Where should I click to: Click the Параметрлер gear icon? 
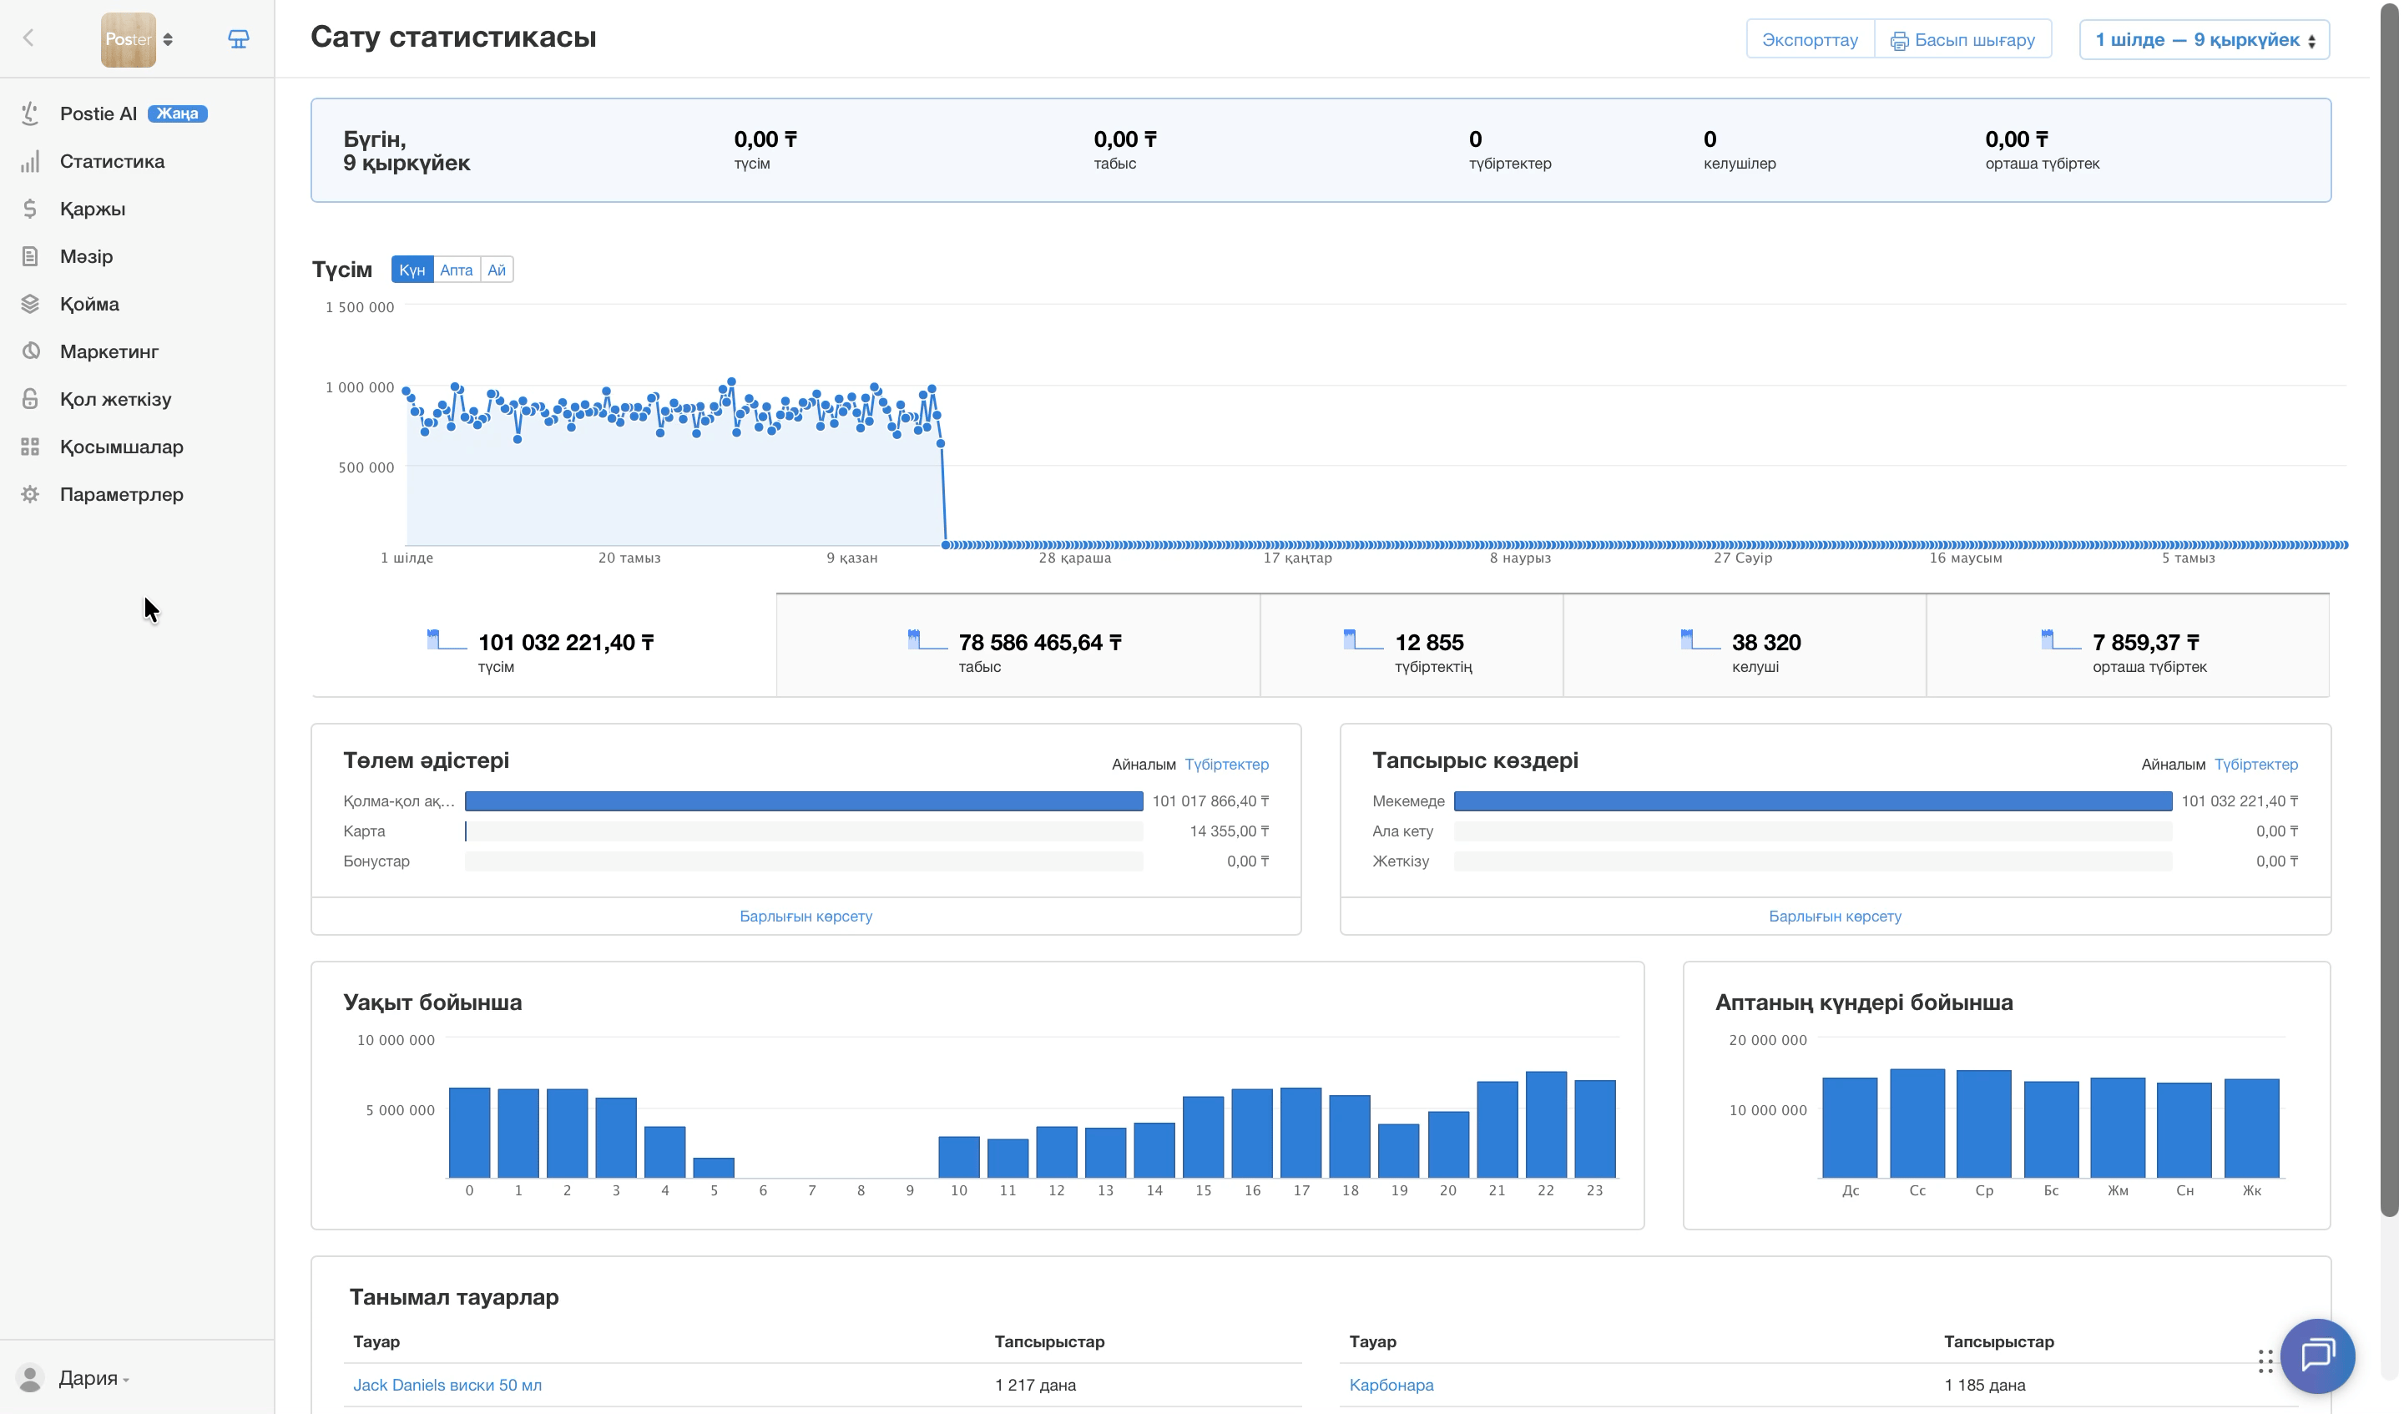click(31, 494)
